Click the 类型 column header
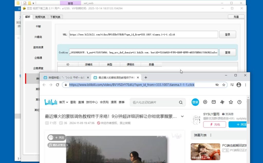263x163 pixels. click(x=109, y=64)
